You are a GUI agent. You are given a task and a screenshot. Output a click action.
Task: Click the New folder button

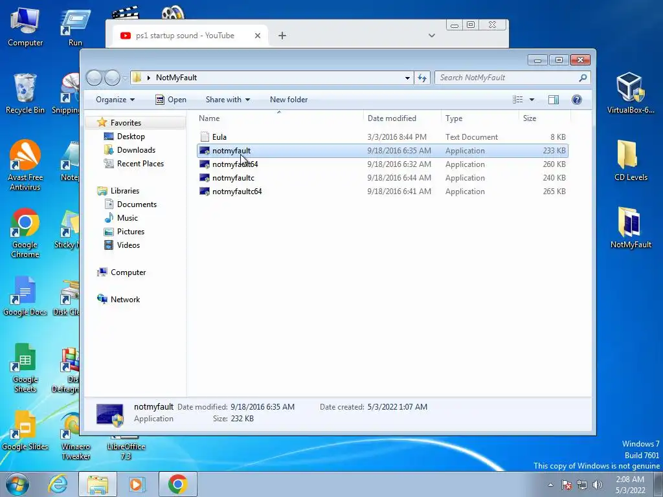tap(289, 99)
